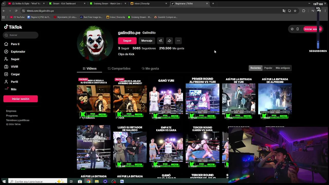The width and height of the screenshot is (329, 185).
Task: Click the translate page icon
Action: 284,11
